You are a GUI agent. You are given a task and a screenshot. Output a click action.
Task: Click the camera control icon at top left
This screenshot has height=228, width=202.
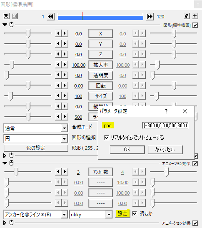(x=6, y=16)
